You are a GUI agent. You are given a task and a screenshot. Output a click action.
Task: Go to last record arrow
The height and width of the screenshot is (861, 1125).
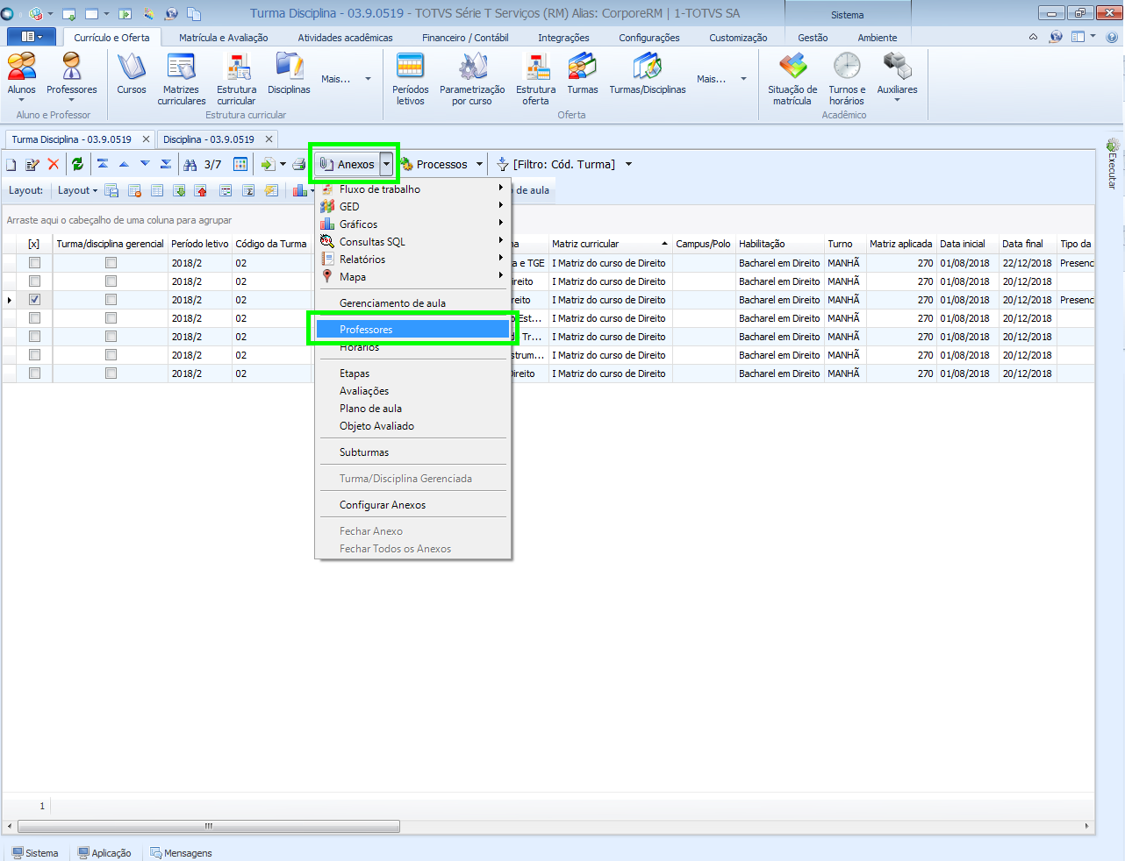point(166,164)
